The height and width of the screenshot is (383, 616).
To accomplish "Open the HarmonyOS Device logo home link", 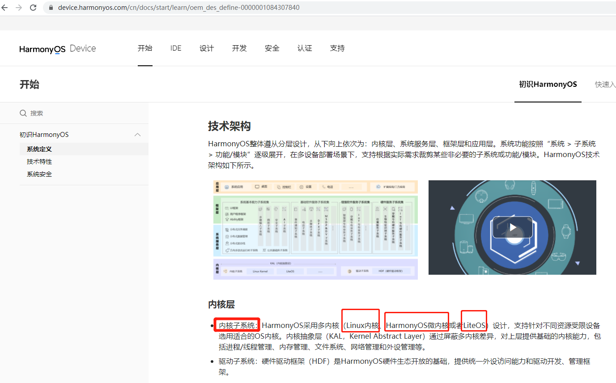I will coord(58,49).
